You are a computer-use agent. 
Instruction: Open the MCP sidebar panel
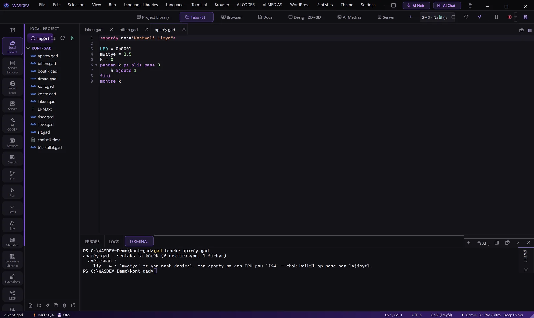[12, 295]
